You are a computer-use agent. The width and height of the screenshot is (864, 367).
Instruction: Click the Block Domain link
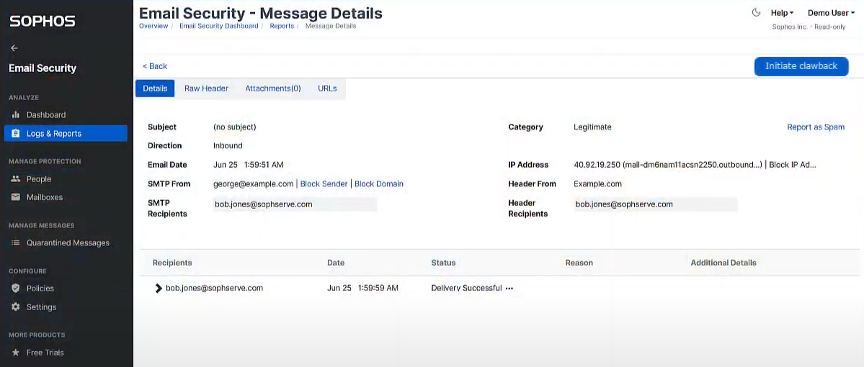click(x=379, y=183)
